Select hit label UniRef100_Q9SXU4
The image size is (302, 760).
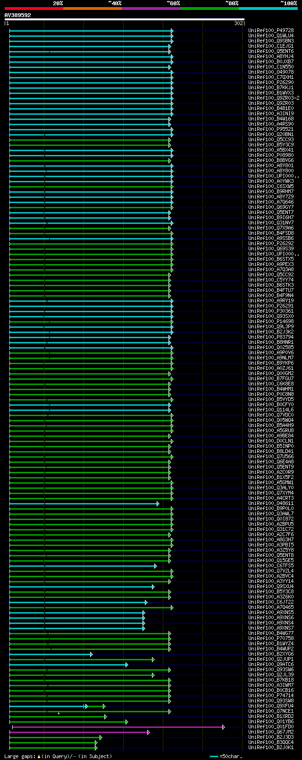pyautogui.click(x=271, y=586)
